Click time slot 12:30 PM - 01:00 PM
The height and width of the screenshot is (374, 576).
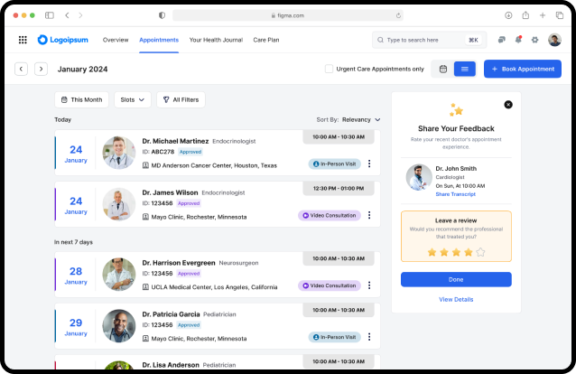[339, 188]
